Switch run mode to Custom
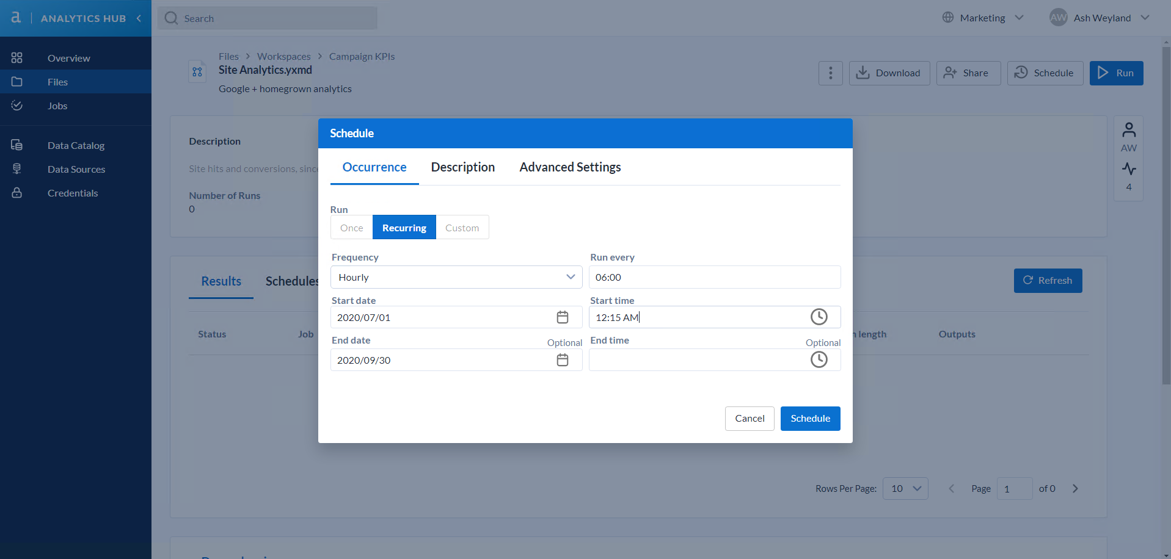1171x559 pixels. coord(462,227)
